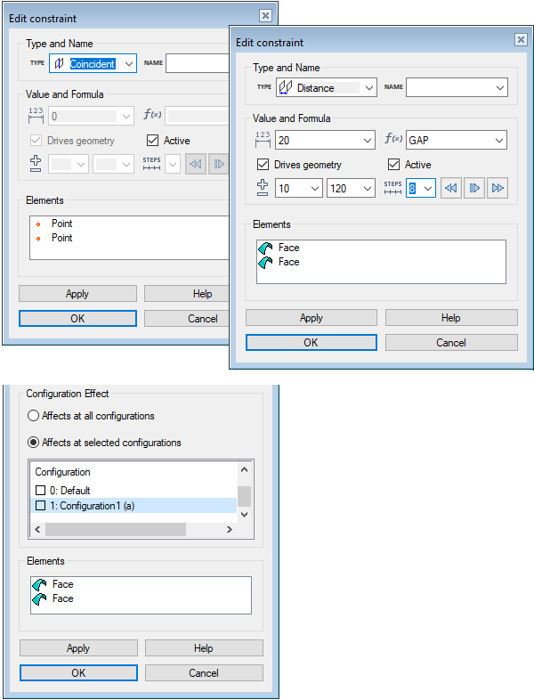Select the first Point icon in Coincident dialog

pyautogui.click(x=38, y=224)
